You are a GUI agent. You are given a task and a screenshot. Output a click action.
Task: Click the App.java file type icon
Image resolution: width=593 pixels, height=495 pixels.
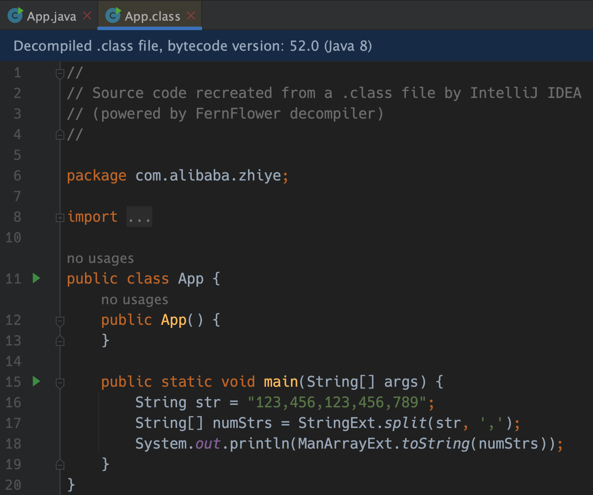15,16
